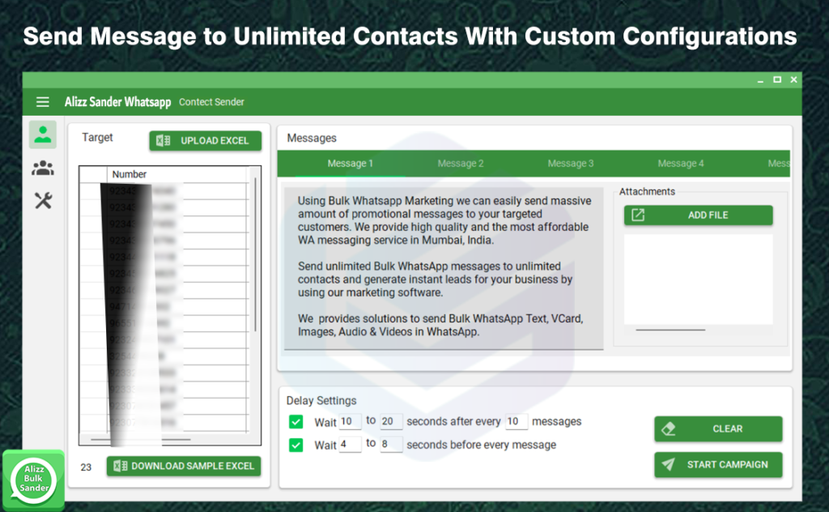Open the tools settings sidebar icon

pyautogui.click(x=43, y=201)
